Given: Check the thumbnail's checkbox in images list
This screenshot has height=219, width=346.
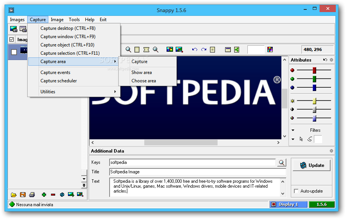Looking at the screenshot, I should (x=14, y=52).
